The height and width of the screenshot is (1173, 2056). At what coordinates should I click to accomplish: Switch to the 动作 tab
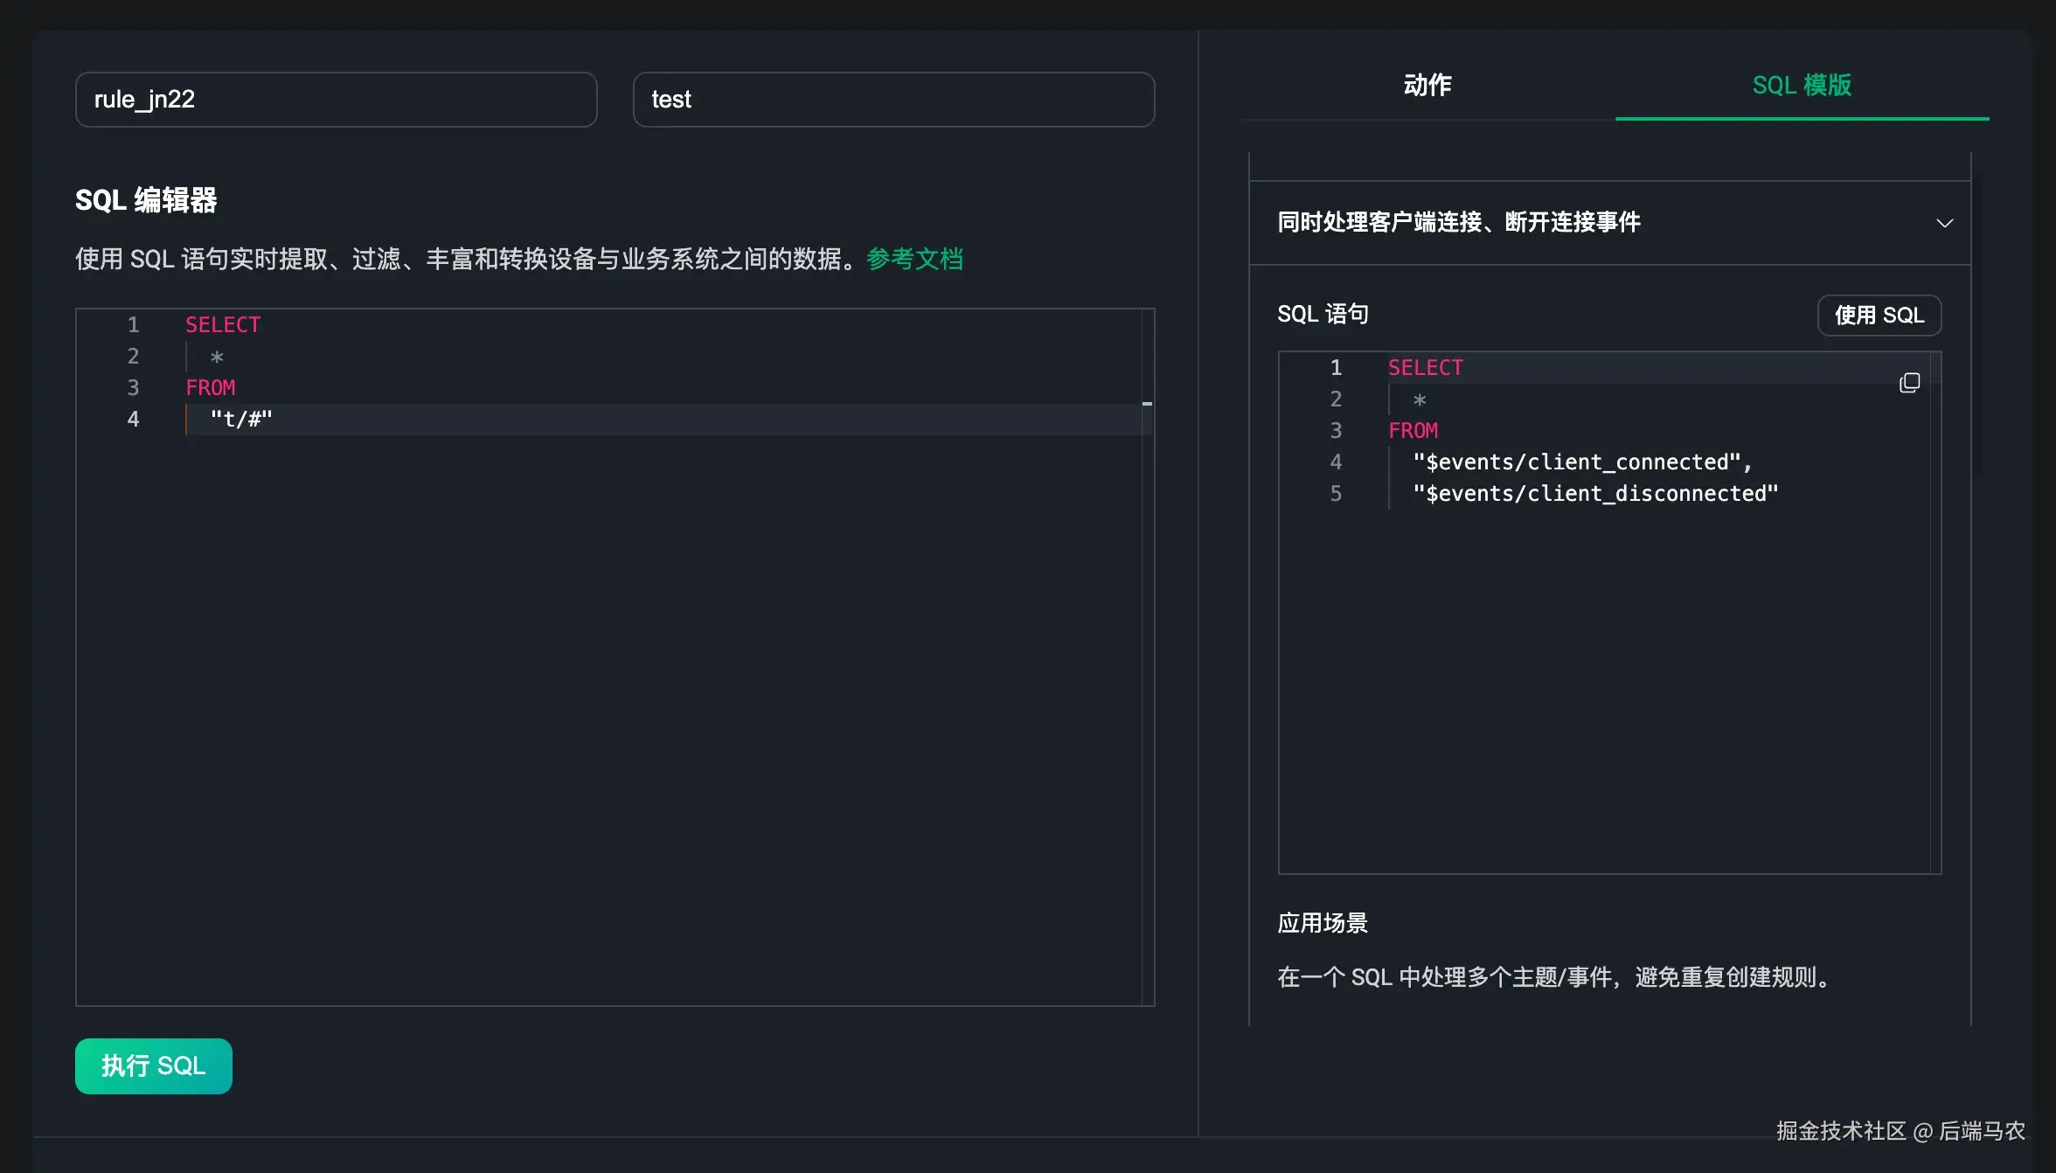click(1427, 86)
